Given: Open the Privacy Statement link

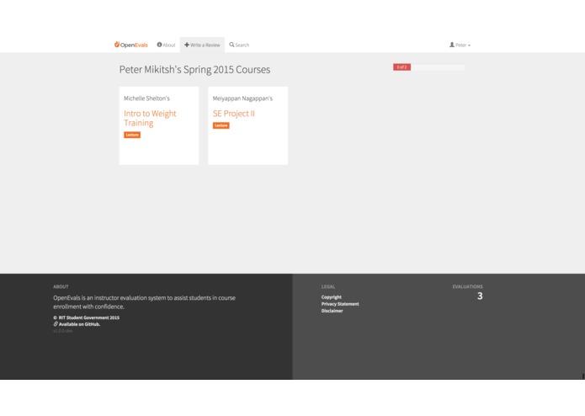Looking at the screenshot, I should tap(340, 304).
